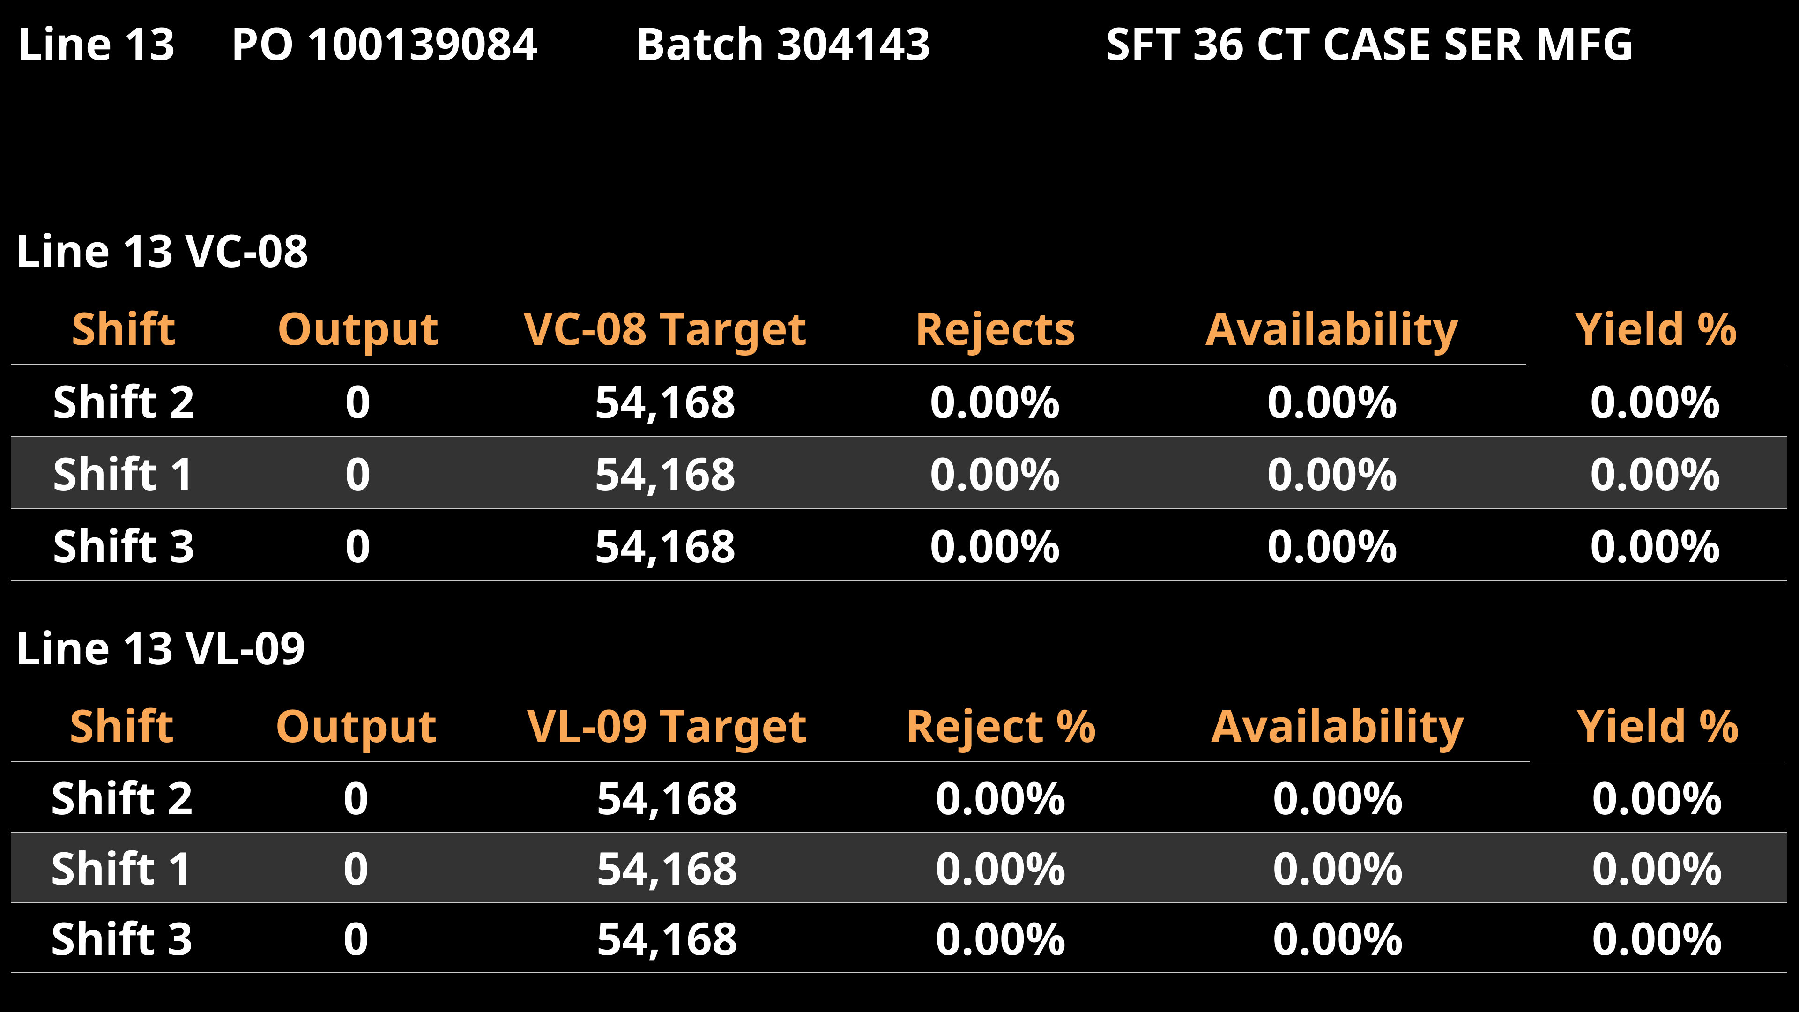Click the Line 13 VL-09 section title
The width and height of the screenshot is (1799, 1012).
click(x=161, y=649)
